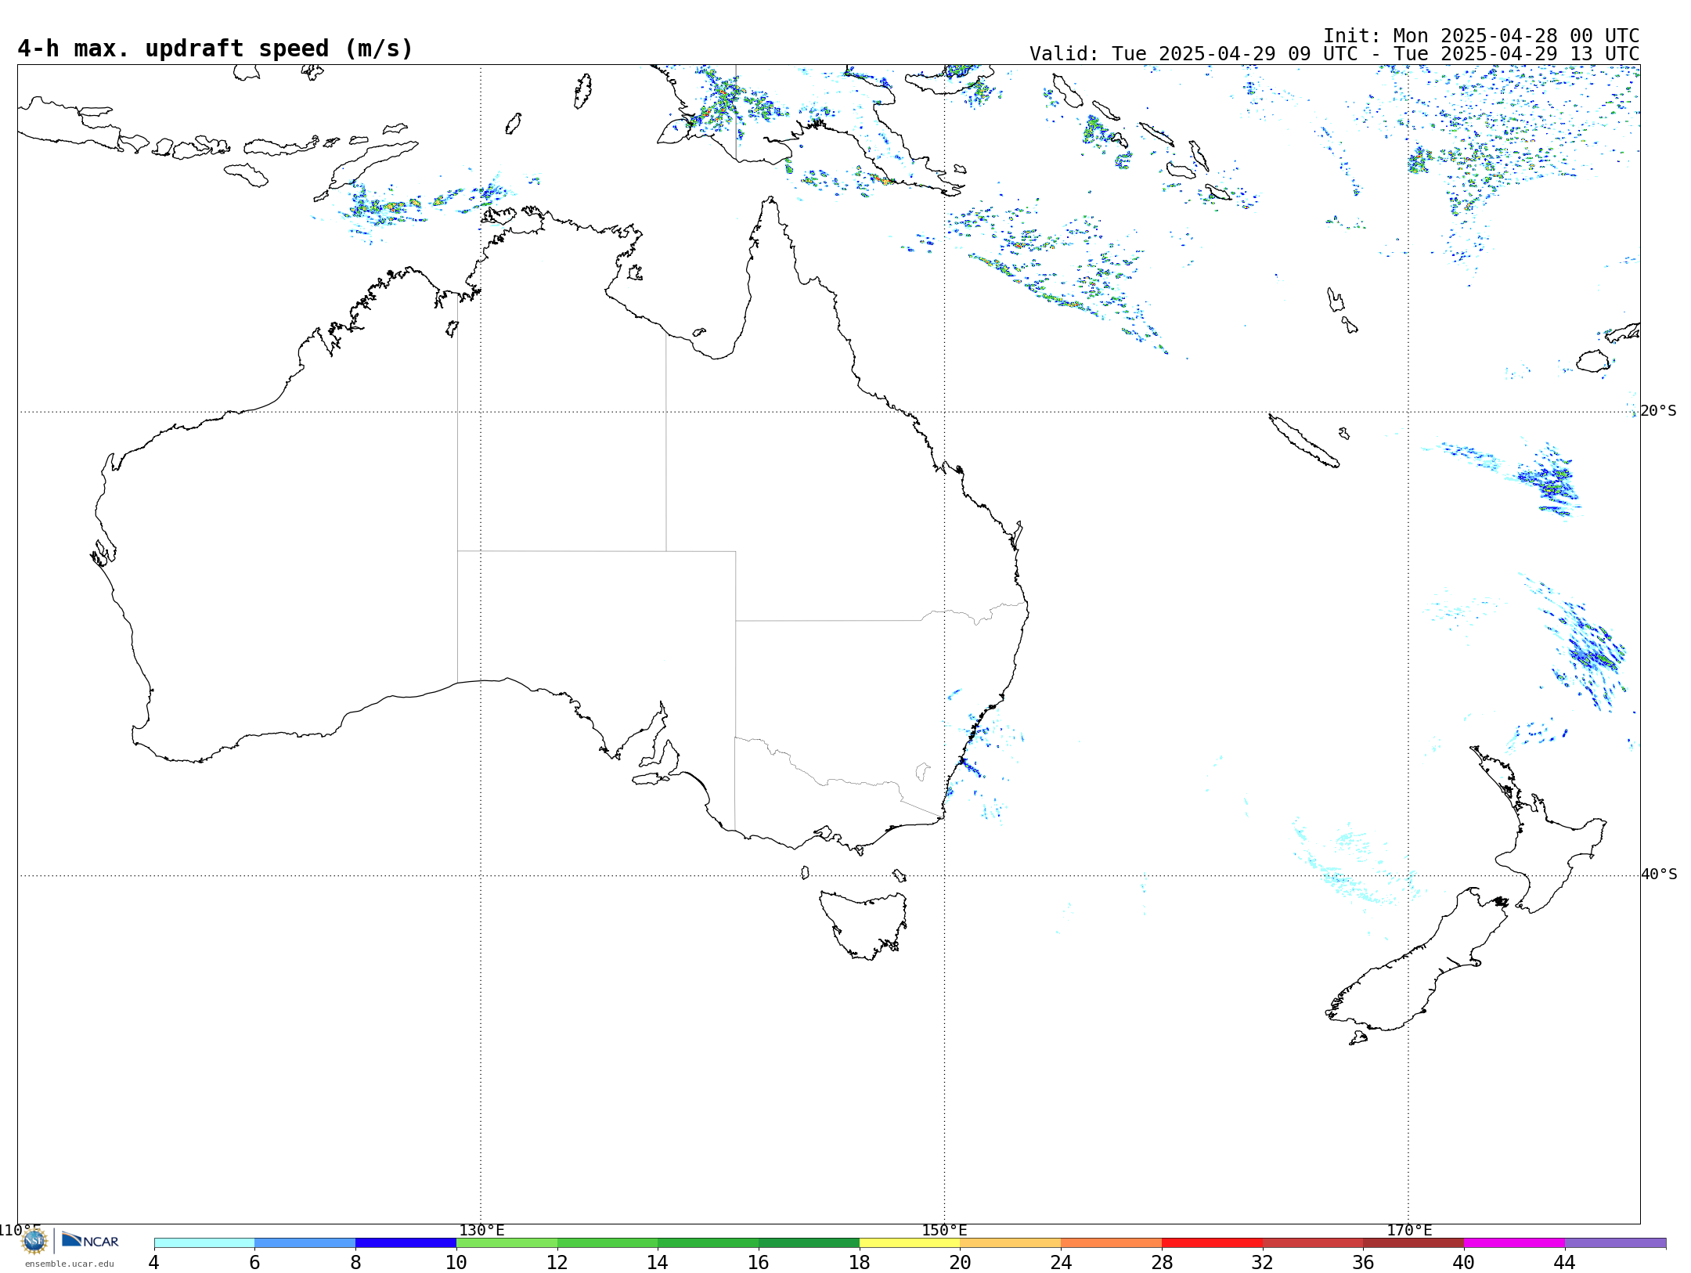Click the 40°S latitude label
Screen dimensions: 1691x1273
click(1659, 875)
